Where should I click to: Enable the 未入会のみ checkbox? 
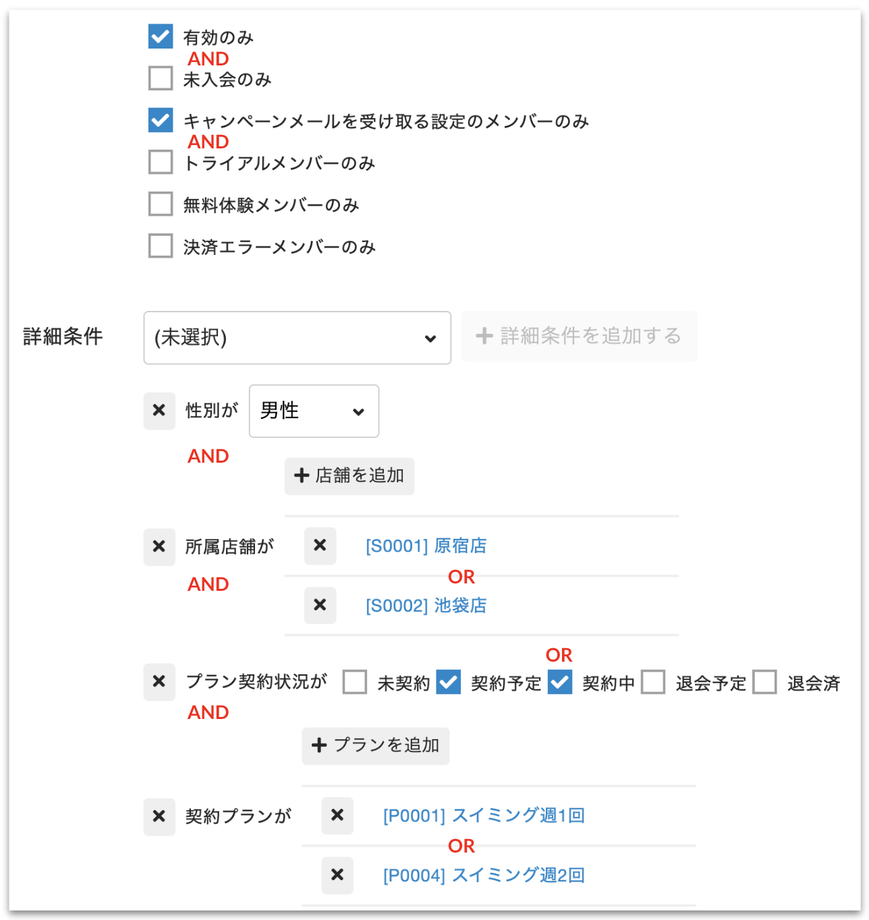[159, 78]
